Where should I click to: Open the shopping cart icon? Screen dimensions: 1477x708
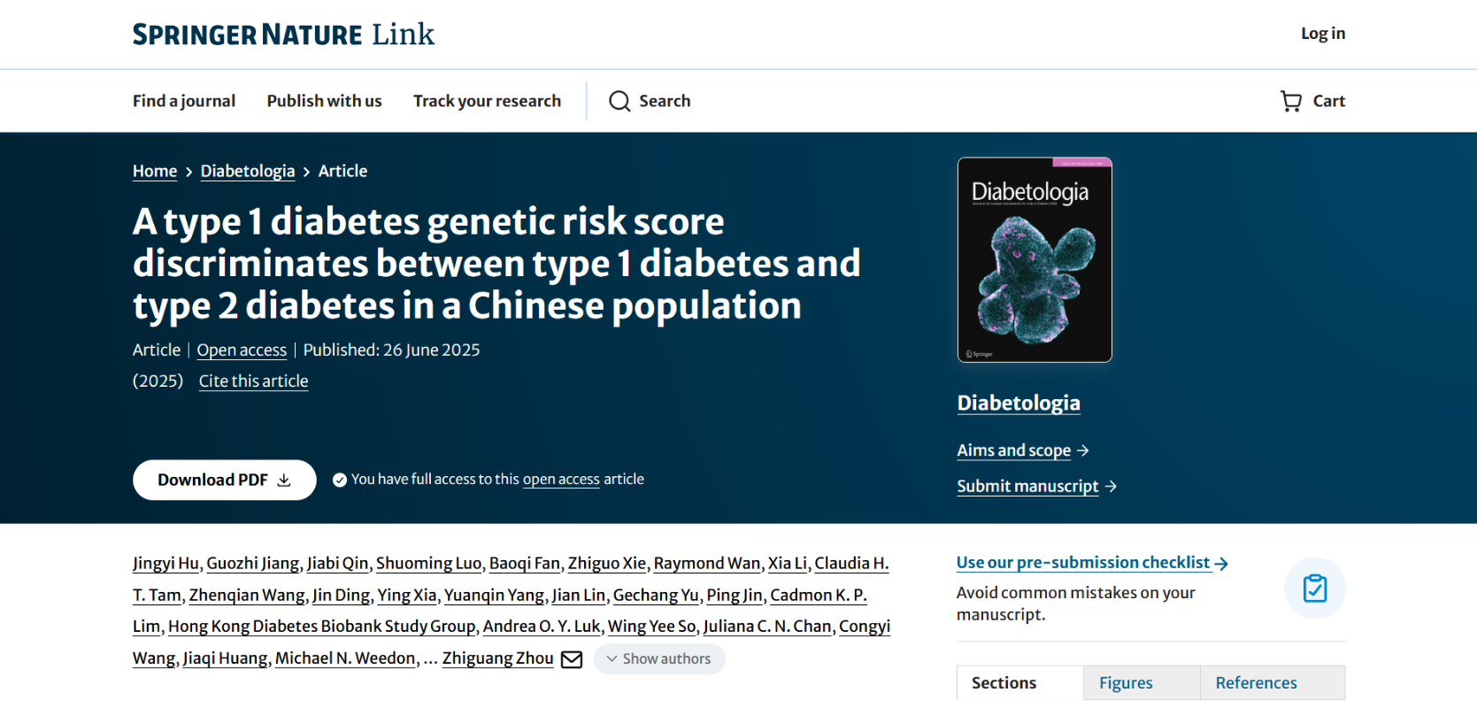(x=1291, y=101)
